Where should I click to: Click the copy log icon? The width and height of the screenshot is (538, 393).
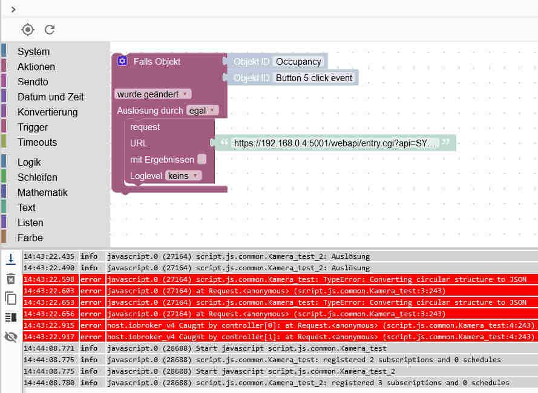tap(10, 297)
